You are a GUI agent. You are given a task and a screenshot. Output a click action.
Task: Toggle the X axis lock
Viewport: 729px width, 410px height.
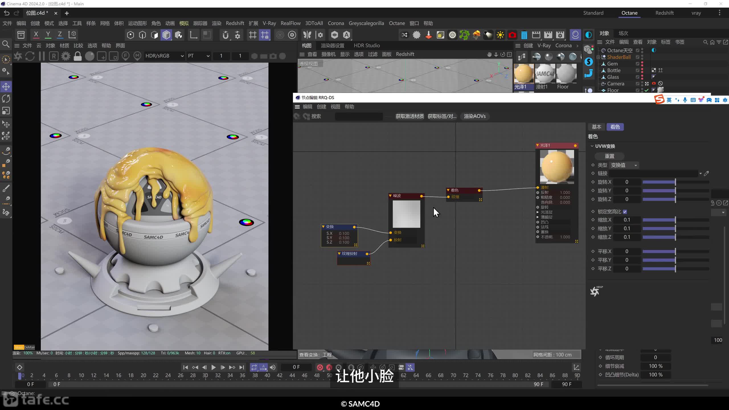point(36,35)
